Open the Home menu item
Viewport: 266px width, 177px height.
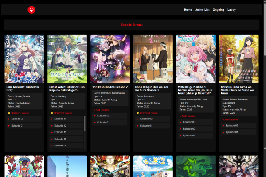(188, 9)
